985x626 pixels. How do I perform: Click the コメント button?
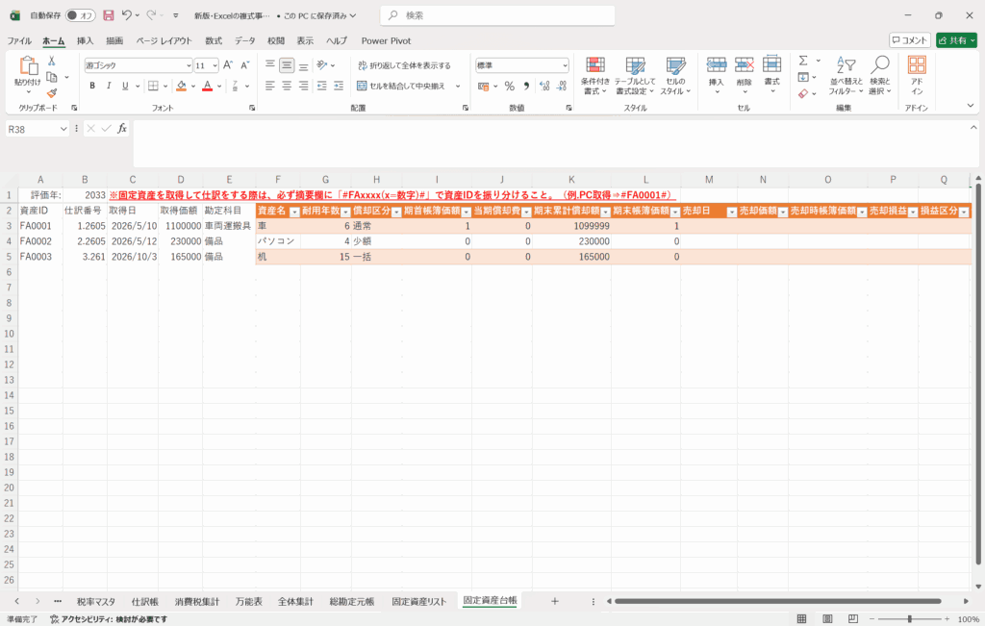pyautogui.click(x=909, y=40)
